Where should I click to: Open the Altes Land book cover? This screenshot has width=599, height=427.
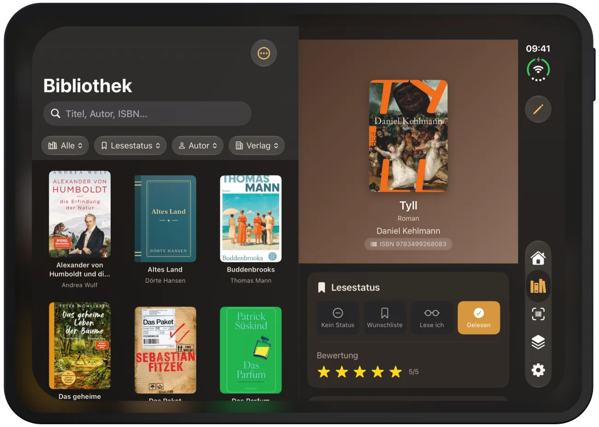pos(165,219)
